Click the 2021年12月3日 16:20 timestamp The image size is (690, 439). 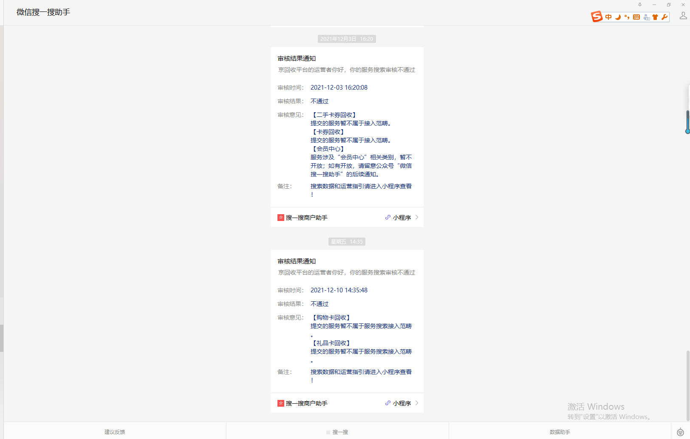[347, 39]
